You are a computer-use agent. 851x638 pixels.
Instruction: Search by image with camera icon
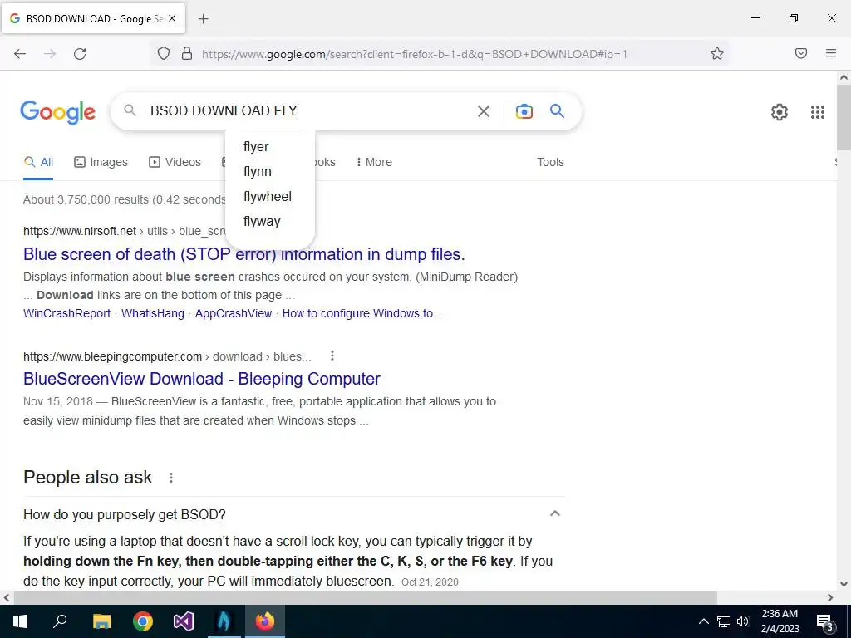[x=524, y=111]
